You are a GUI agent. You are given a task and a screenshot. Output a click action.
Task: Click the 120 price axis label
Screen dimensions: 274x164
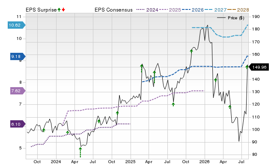pos(256,104)
